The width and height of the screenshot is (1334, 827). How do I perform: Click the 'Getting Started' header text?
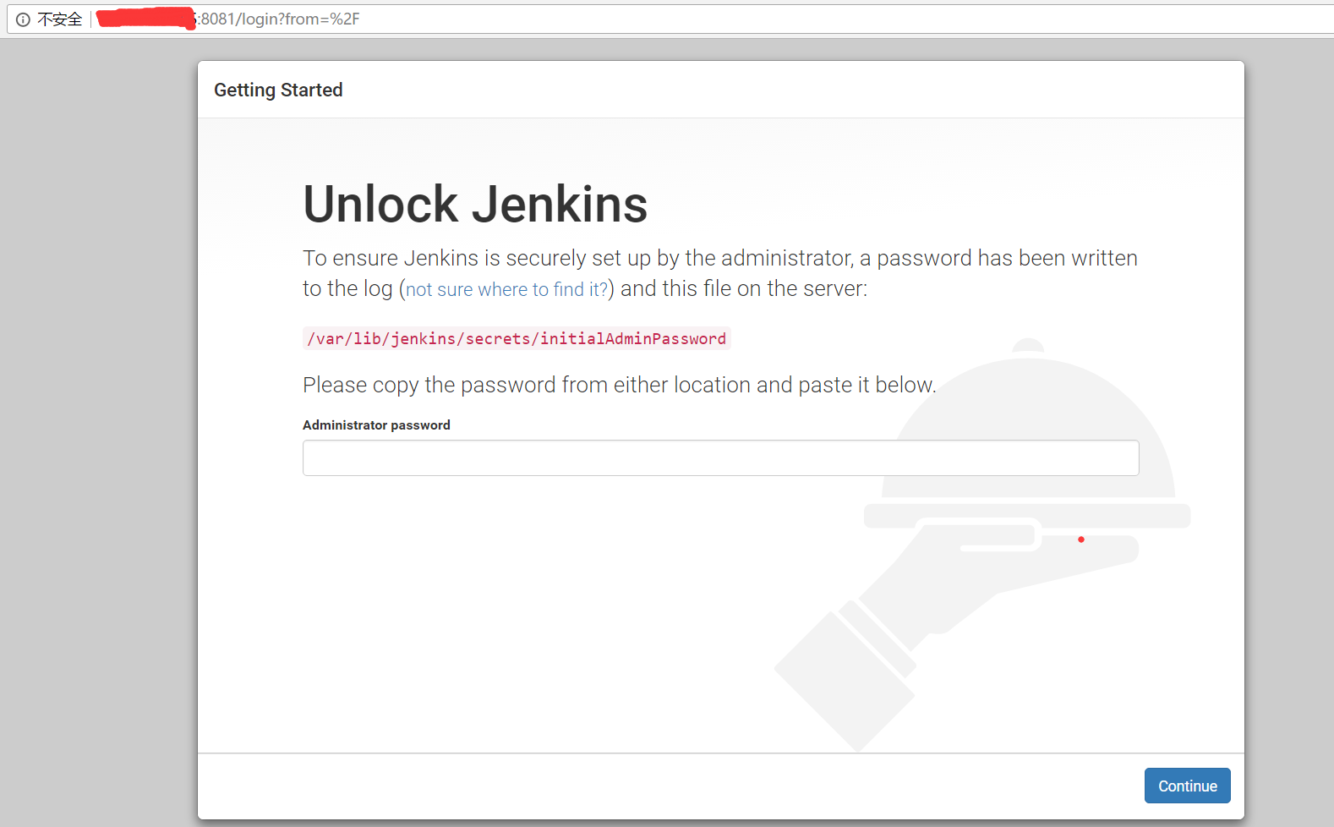pos(278,90)
